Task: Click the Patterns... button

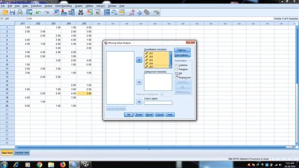Action: pyautogui.click(x=182, y=50)
